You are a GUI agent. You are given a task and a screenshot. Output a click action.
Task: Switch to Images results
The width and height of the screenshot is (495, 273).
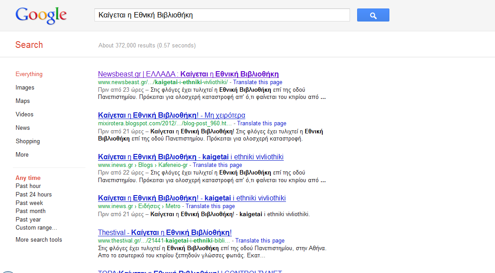25,87
